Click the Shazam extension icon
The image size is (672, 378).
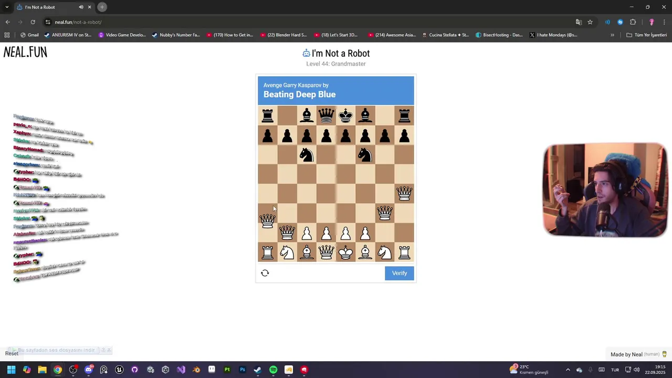coord(620,22)
